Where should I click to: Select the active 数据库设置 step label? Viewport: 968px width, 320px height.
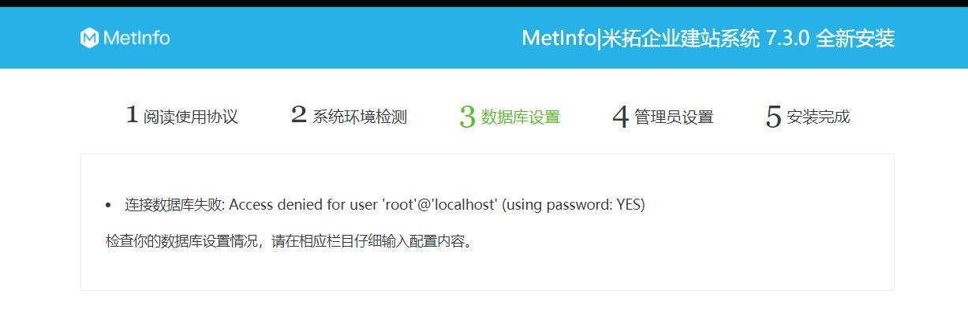pos(520,117)
